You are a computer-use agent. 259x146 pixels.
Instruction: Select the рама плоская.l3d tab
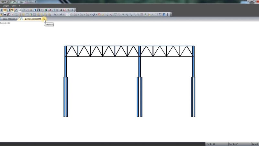[33, 19]
